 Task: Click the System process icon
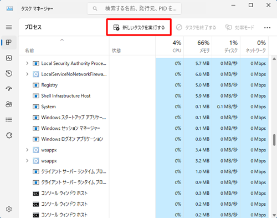pyautogui.click(x=36, y=107)
